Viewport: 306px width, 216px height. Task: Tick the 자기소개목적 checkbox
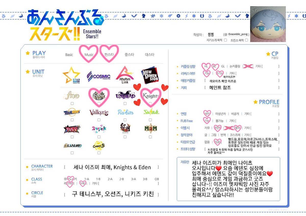pyautogui.click(x=225, y=40)
